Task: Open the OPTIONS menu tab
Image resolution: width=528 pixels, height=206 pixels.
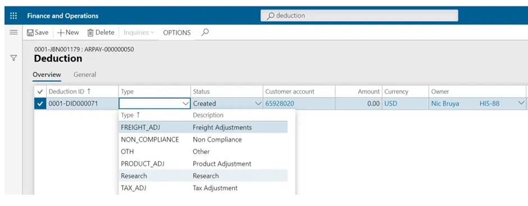Action: tap(177, 33)
